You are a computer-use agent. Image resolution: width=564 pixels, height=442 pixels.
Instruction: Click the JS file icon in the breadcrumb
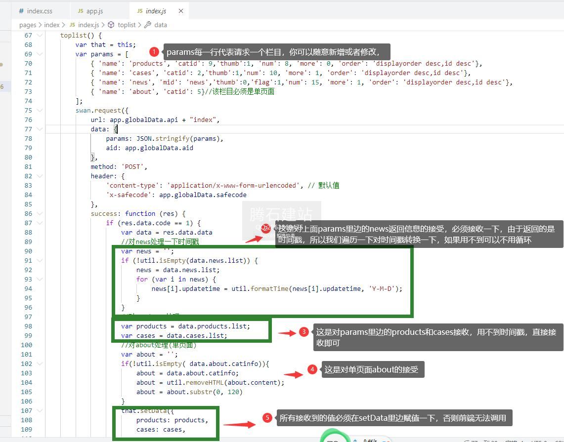pos(72,25)
